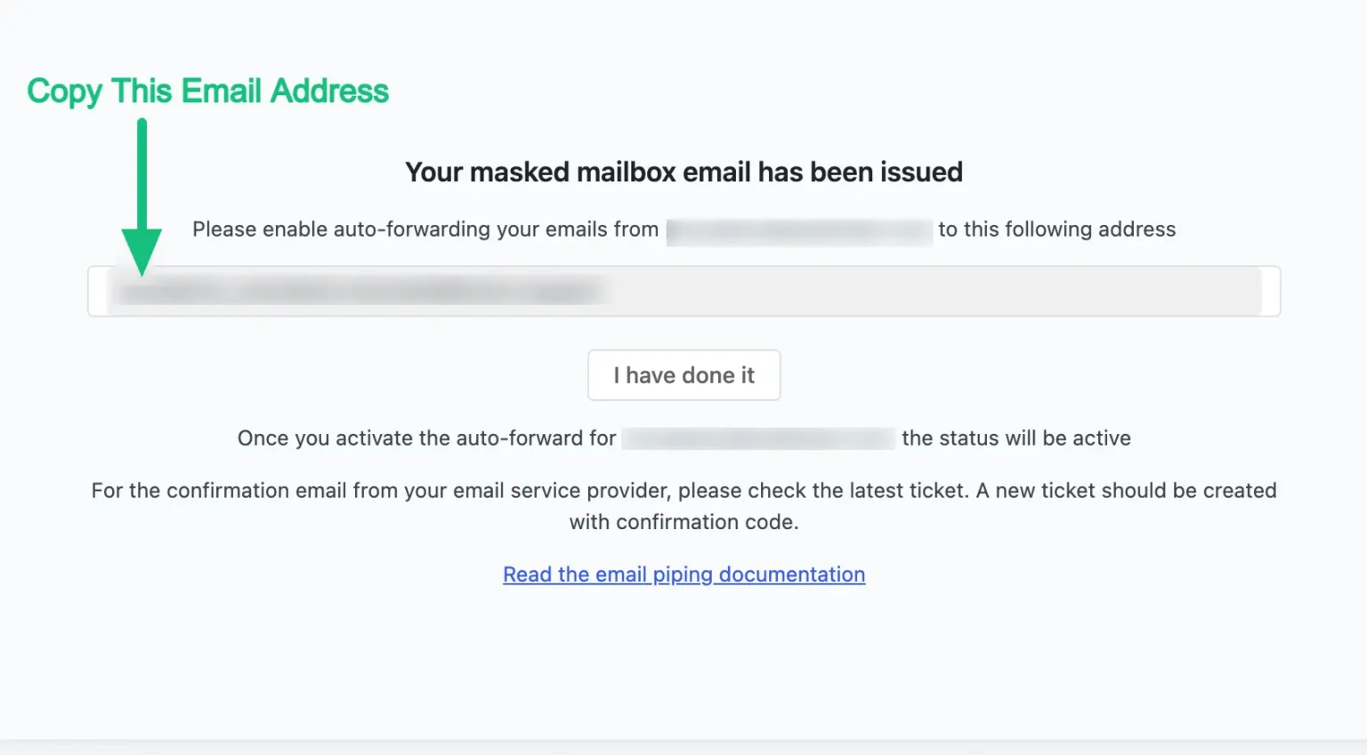Screen dimensions: 1367x755
Task: Select the blurred source email in instructions
Action: point(798,229)
